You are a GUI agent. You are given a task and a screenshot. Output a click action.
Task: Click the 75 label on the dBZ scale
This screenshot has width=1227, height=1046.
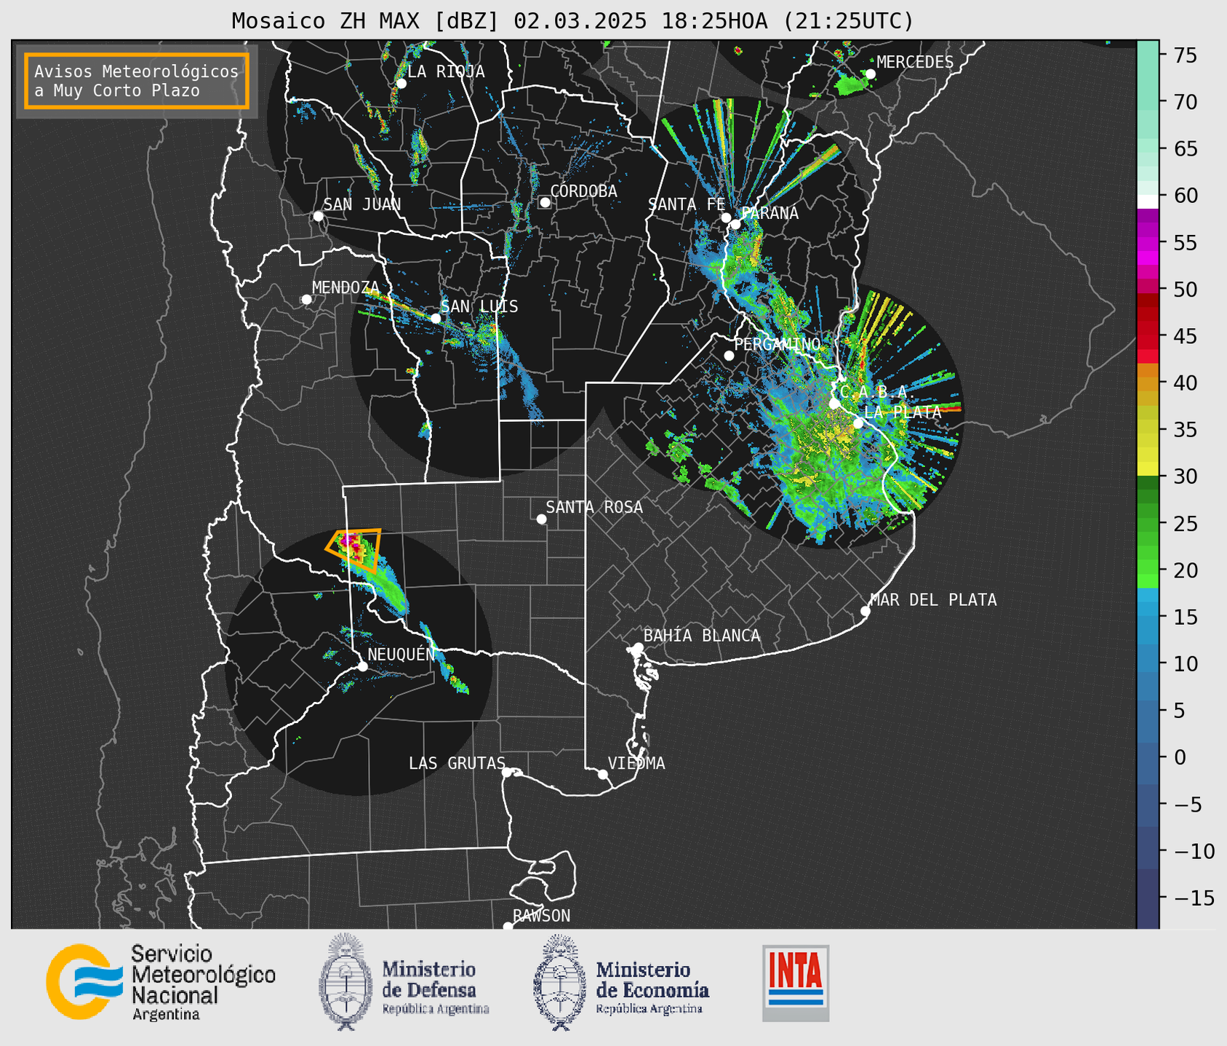click(1184, 55)
